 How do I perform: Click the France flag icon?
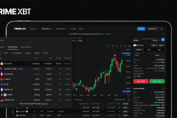(2, 90)
